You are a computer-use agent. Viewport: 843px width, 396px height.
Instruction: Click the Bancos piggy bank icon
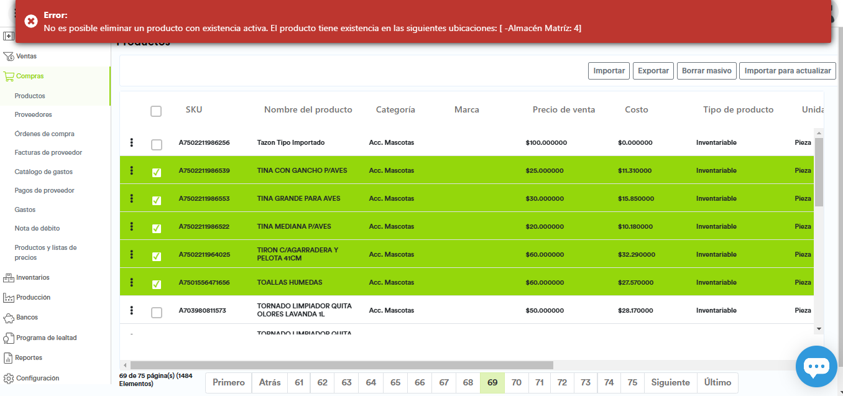pos(9,318)
